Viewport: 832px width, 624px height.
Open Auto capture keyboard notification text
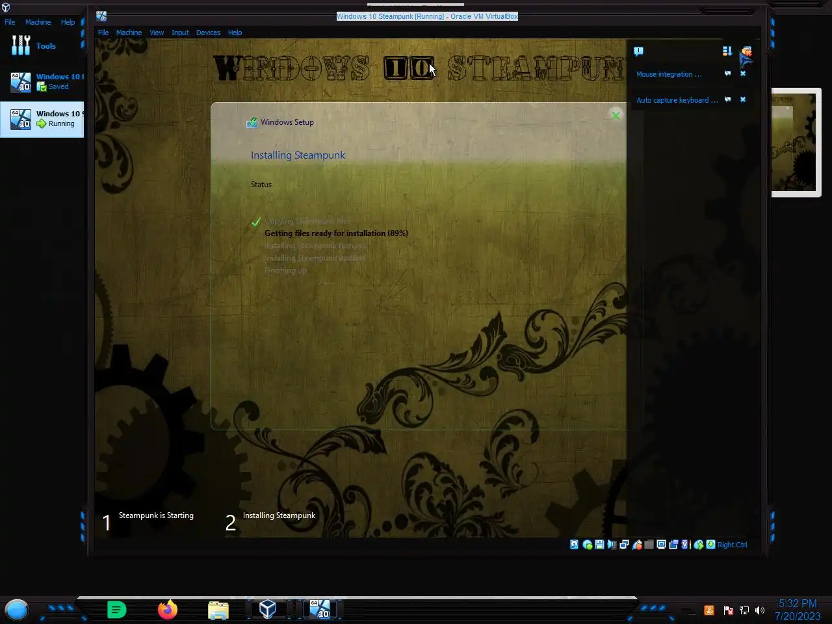pyautogui.click(x=677, y=100)
